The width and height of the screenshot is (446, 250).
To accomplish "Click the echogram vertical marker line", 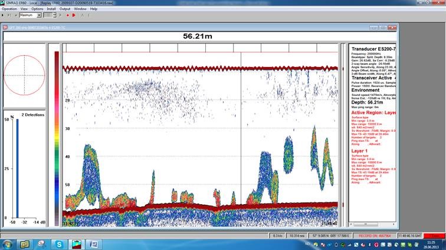I will [241, 128].
